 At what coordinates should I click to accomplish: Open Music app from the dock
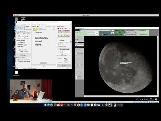pos(95,105)
